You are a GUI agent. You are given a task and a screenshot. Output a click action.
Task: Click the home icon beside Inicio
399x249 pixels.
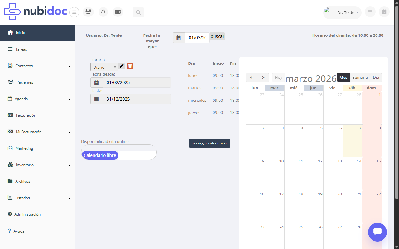click(10, 32)
